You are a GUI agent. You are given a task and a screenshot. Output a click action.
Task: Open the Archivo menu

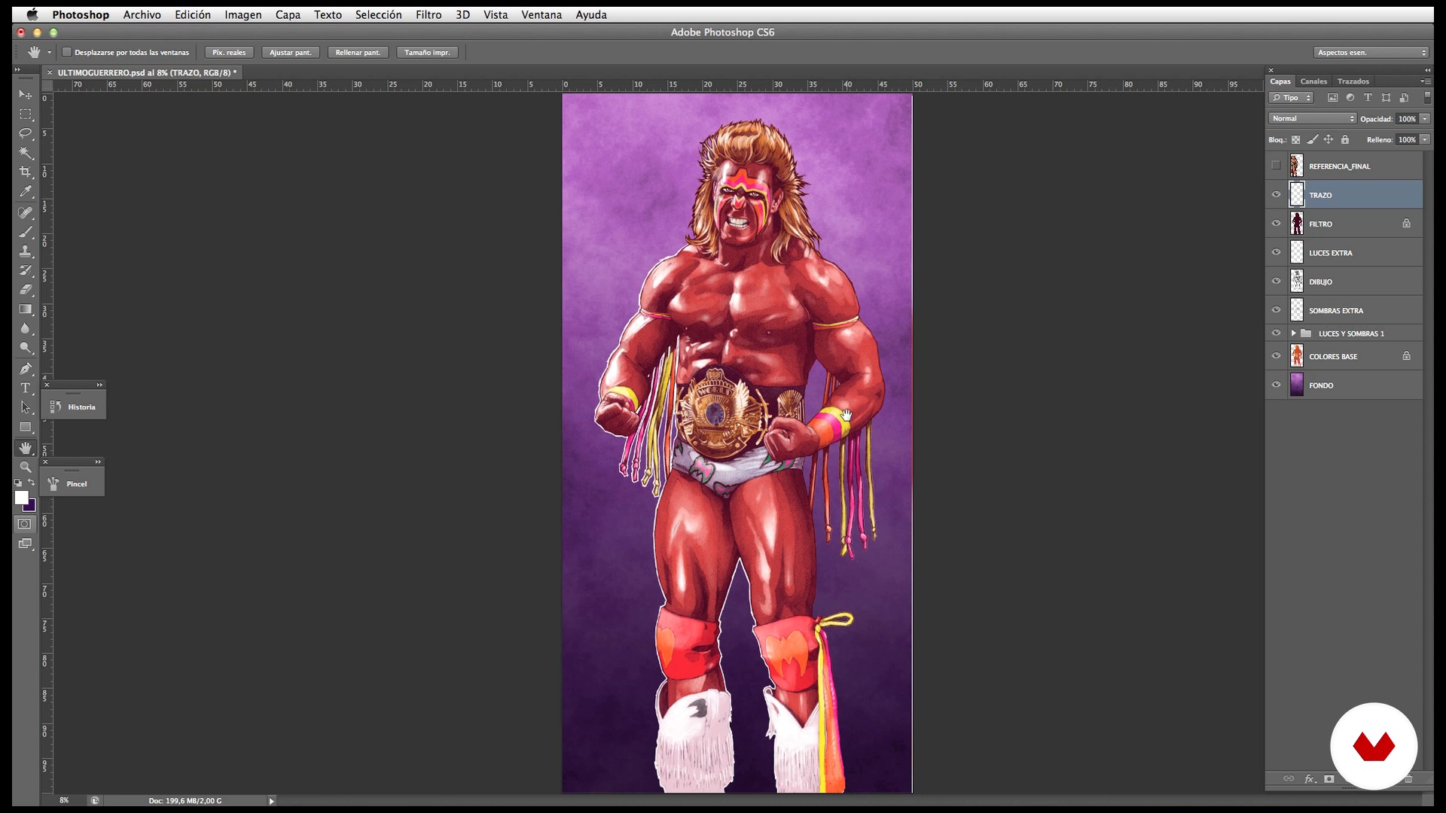point(142,14)
